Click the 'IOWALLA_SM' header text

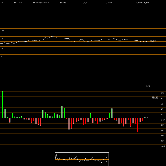[x=142, y=3]
